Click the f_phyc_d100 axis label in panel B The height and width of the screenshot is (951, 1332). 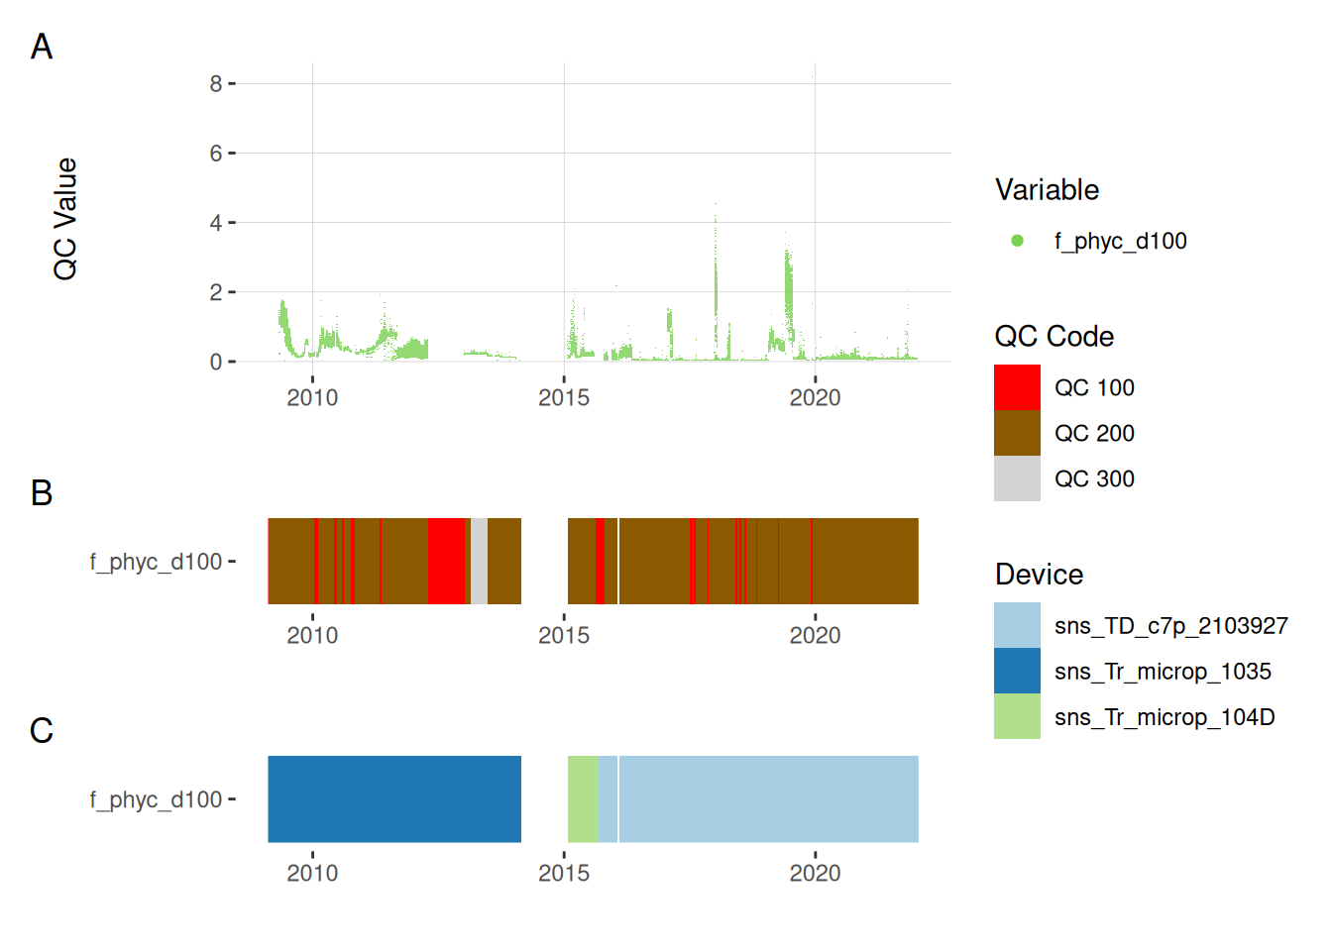(156, 562)
